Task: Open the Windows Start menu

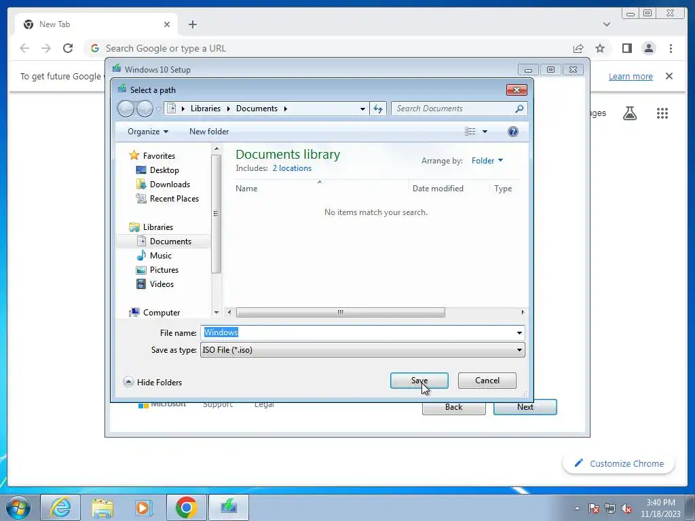Action: click(x=18, y=507)
